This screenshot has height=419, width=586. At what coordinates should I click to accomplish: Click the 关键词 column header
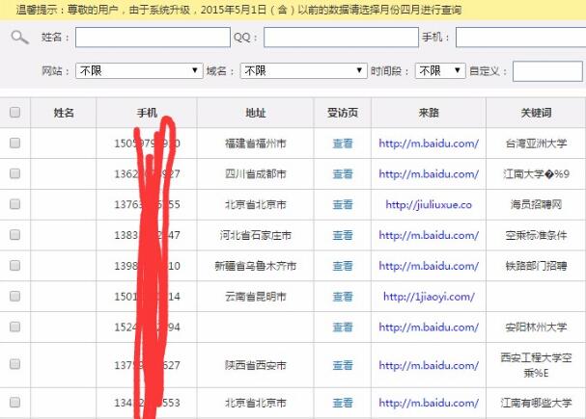coord(536,113)
